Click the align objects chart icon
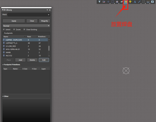 point(117,2)
